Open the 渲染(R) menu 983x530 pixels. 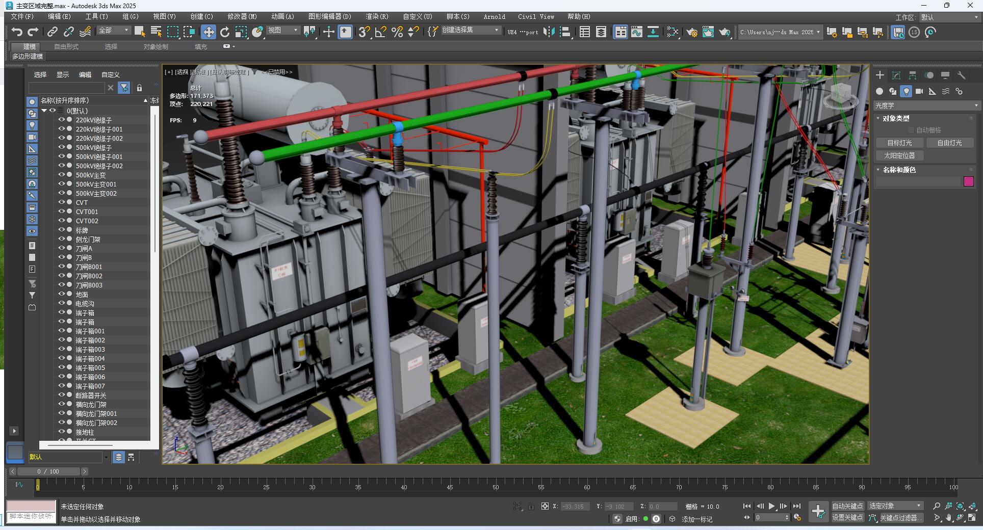pyautogui.click(x=377, y=16)
